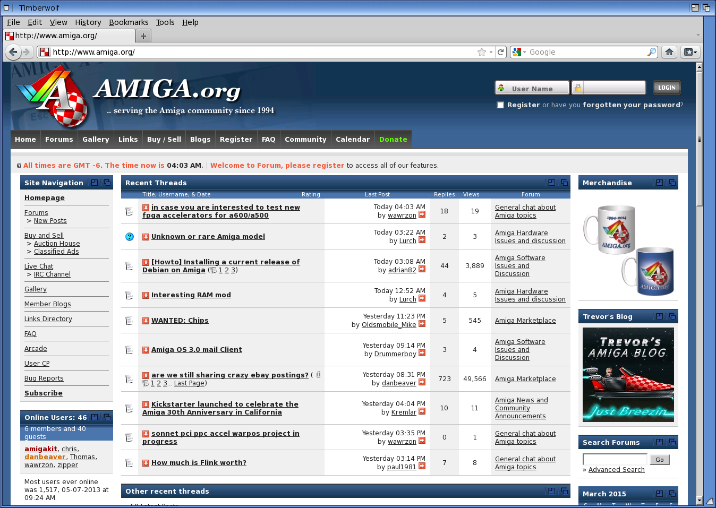
Task: Collapse the Site Navigation block
Action: click(x=95, y=183)
